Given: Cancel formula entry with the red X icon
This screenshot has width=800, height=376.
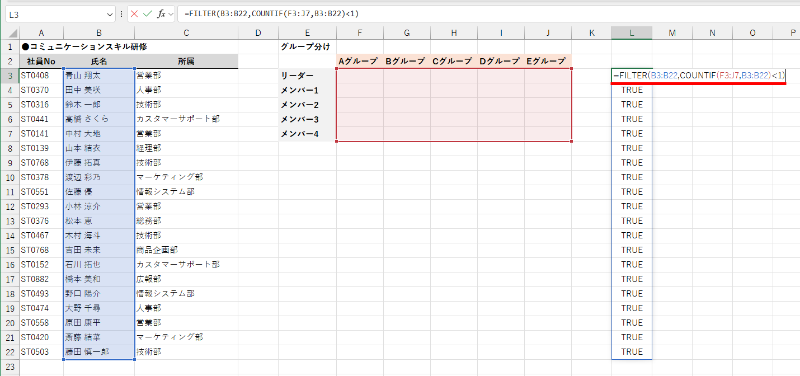Looking at the screenshot, I should [x=134, y=15].
